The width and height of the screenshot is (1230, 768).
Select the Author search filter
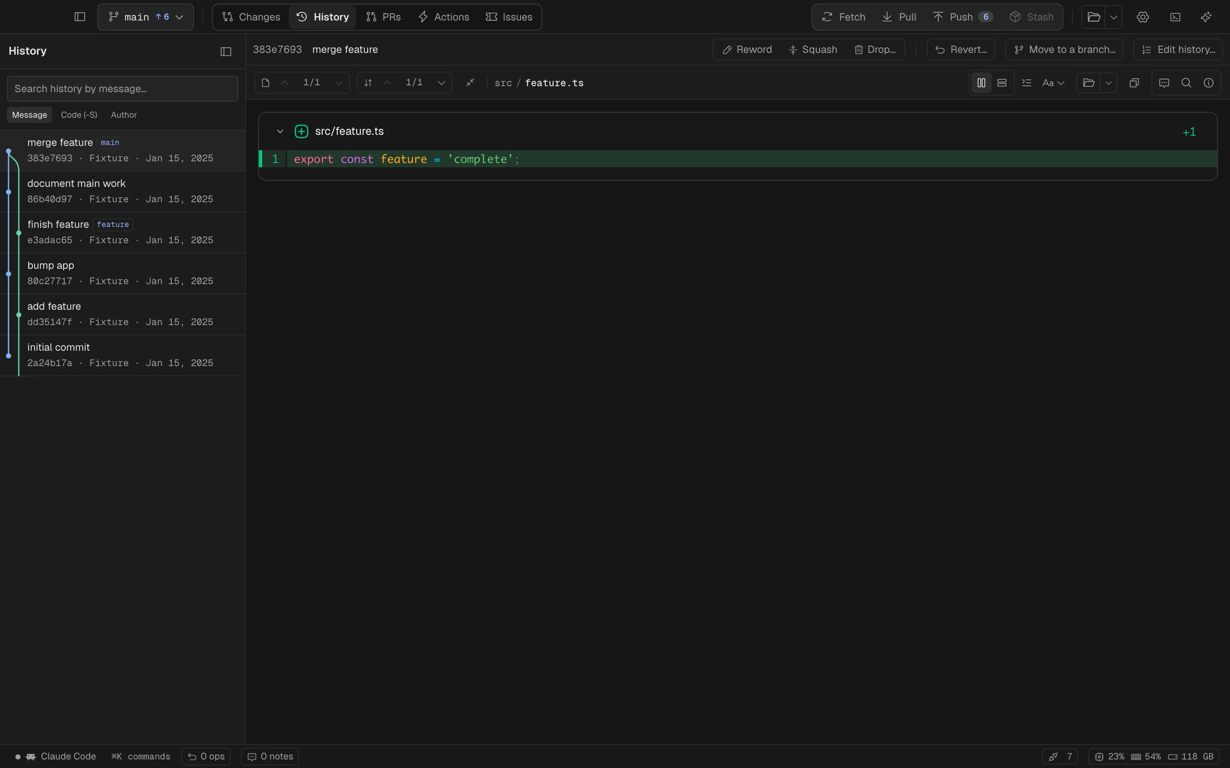click(x=124, y=115)
